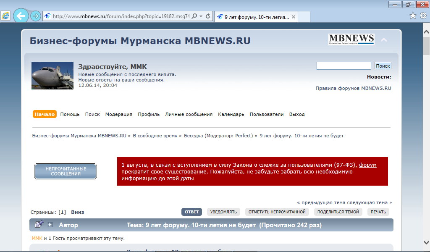Click the MBNEWS logo image

point(351,40)
